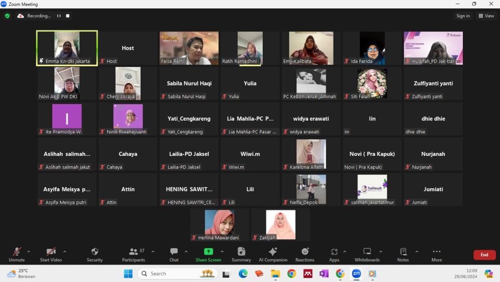Open the Notes tool
The width and height of the screenshot is (500, 282).
(x=403, y=252)
